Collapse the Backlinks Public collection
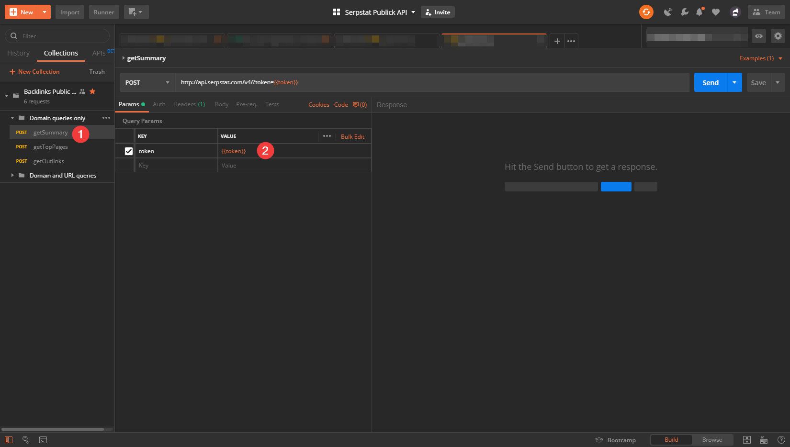Viewport: 790px width, 447px height. click(x=7, y=96)
